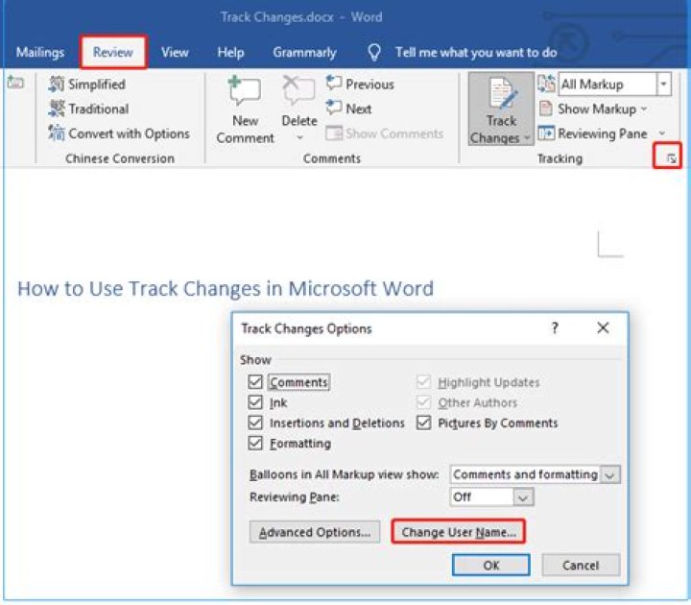
Task: Close the Track Changes Options dialog
Action: [x=603, y=327]
